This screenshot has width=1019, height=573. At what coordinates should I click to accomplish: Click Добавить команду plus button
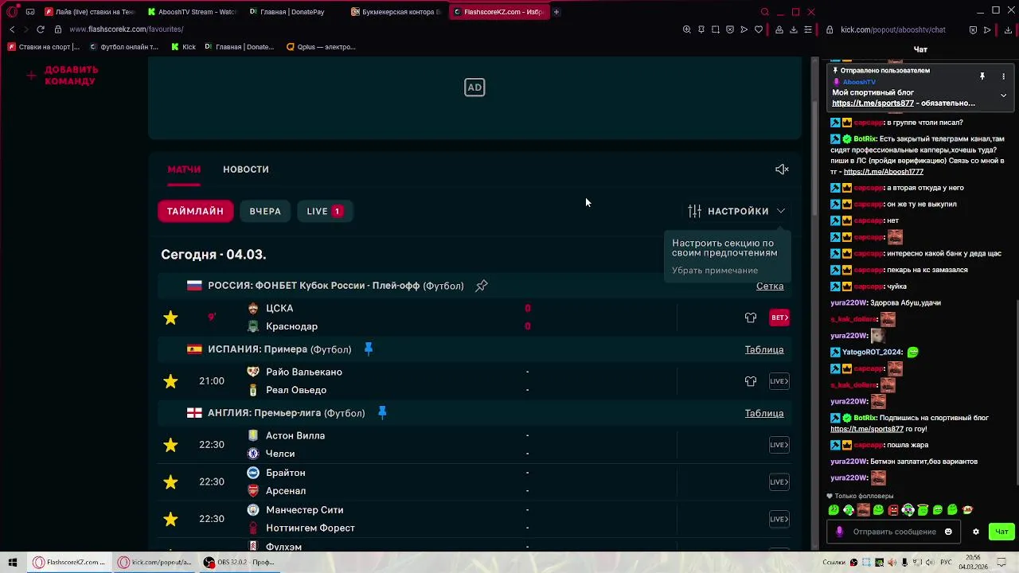pos(31,76)
